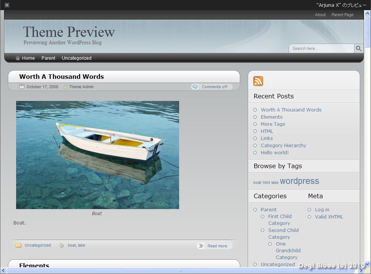Open Parent in navigation bar
Screen dimensions: 371x274
(48, 58)
